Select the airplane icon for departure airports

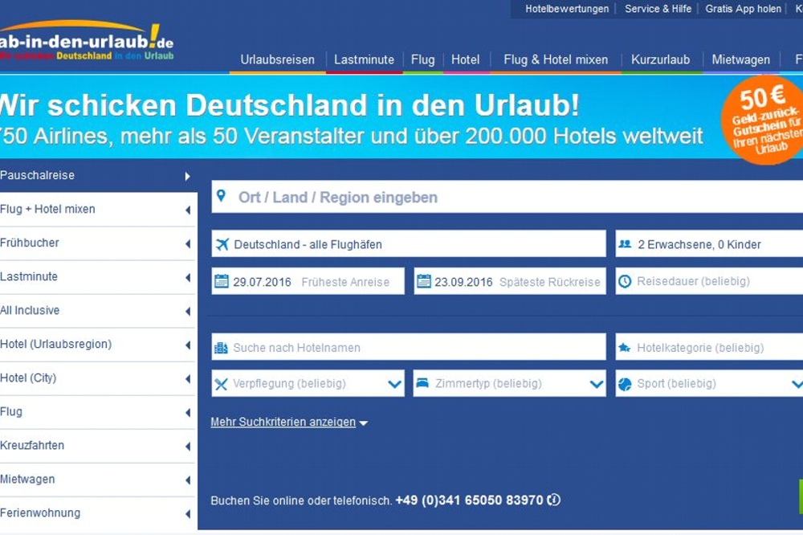(223, 243)
